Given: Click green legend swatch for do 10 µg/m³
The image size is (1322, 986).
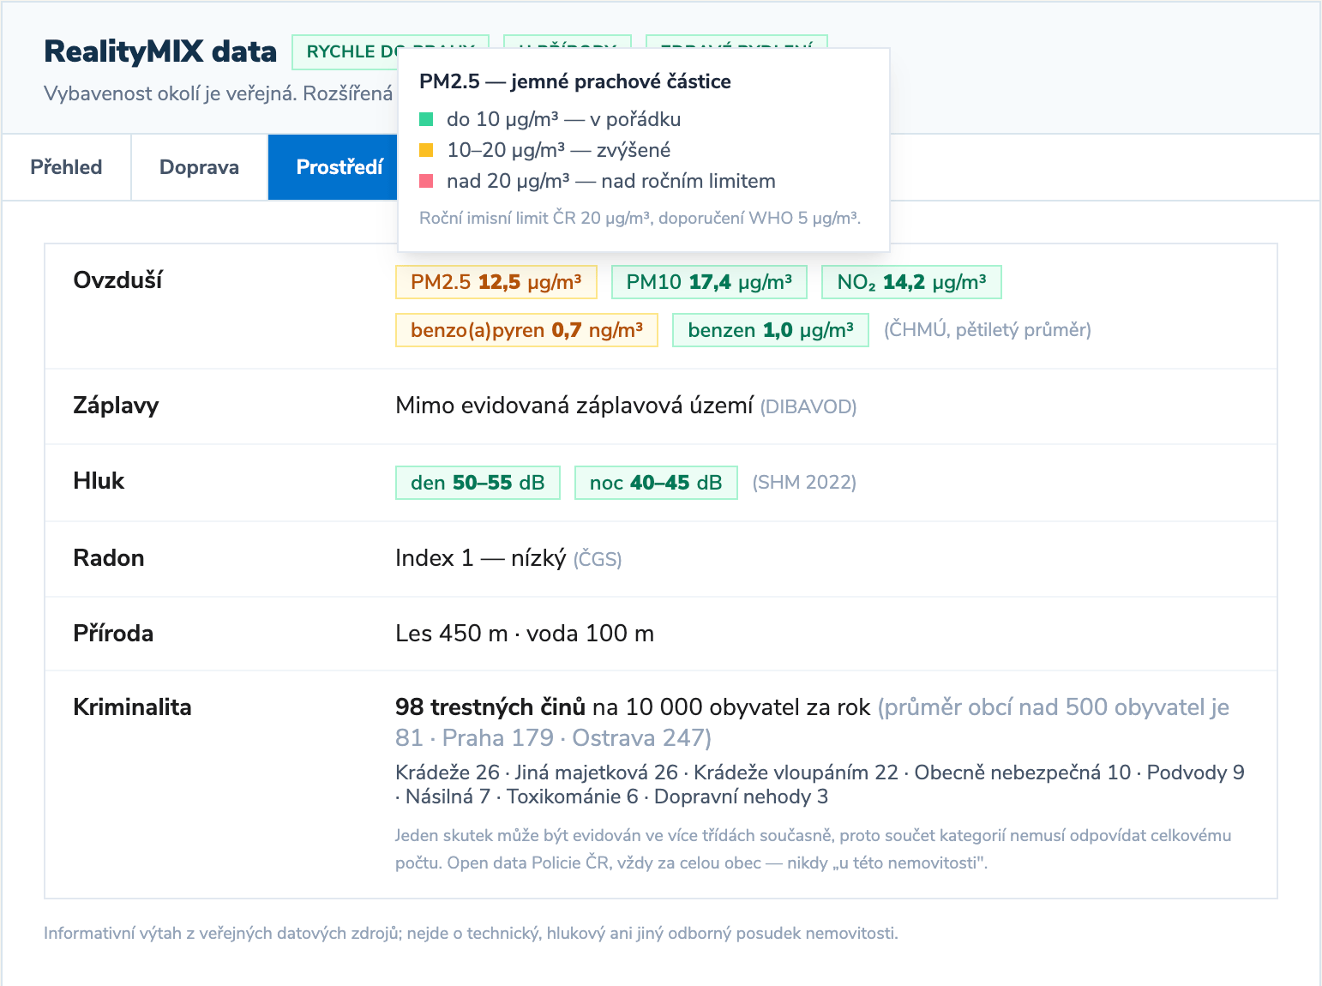Looking at the screenshot, I should click(x=426, y=119).
